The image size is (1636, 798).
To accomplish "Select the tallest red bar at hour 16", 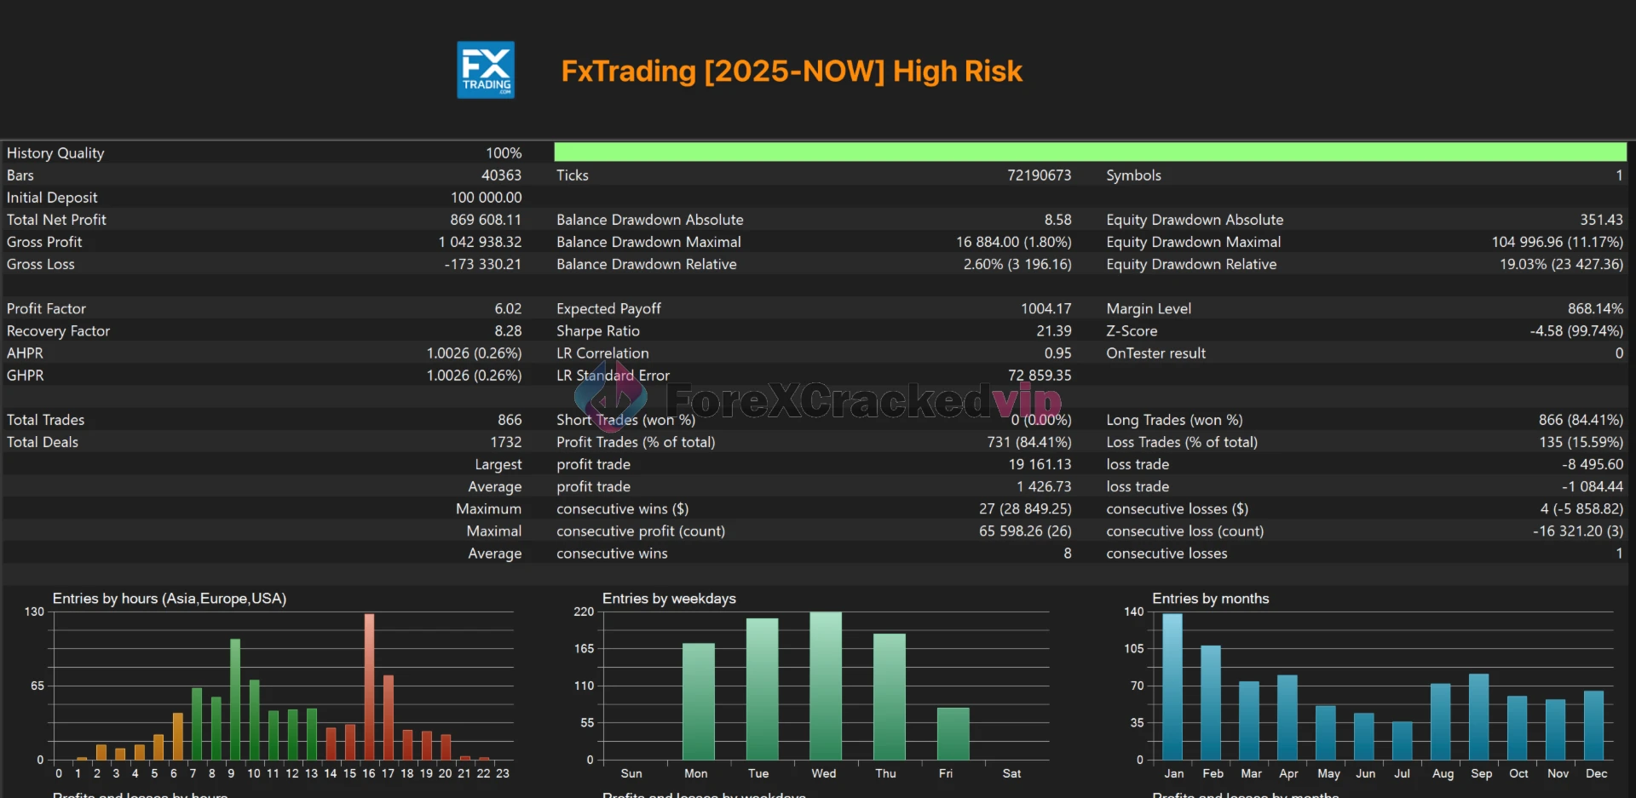I will [369, 686].
